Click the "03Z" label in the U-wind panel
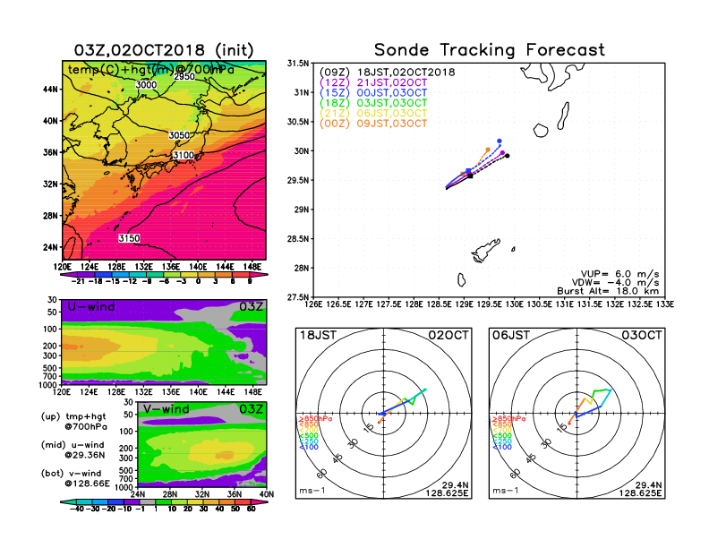Image resolution: width=709 pixels, height=548 pixels. 251,307
